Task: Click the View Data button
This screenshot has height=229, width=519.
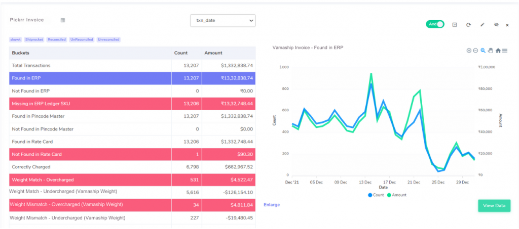Action: 494,206
